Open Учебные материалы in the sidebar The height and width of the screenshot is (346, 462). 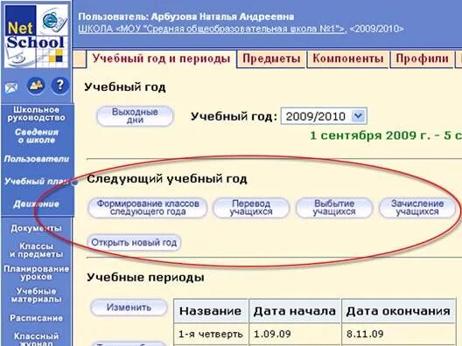36,295
